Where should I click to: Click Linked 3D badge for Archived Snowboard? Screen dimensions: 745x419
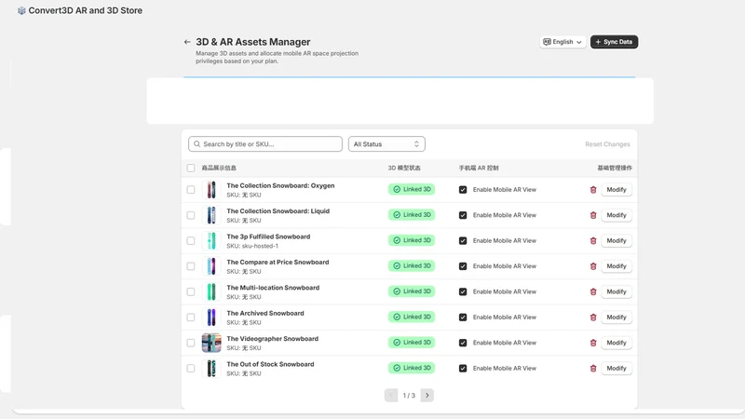pos(412,317)
